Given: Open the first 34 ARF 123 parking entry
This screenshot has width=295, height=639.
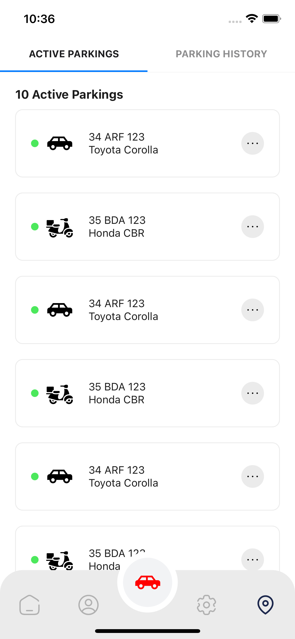Looking at the screenshot, I should tap(147, 143).
